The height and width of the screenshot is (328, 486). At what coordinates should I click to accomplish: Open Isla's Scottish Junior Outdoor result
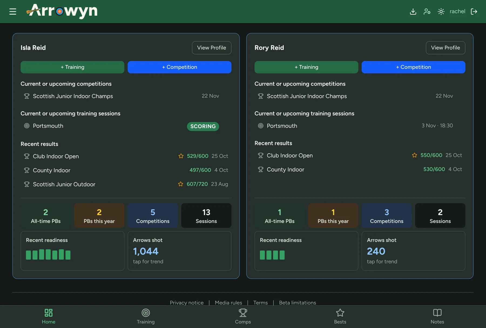coord(126,184)
